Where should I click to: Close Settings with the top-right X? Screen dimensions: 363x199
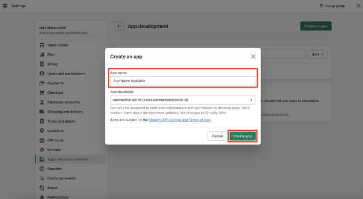pos(358,6)
